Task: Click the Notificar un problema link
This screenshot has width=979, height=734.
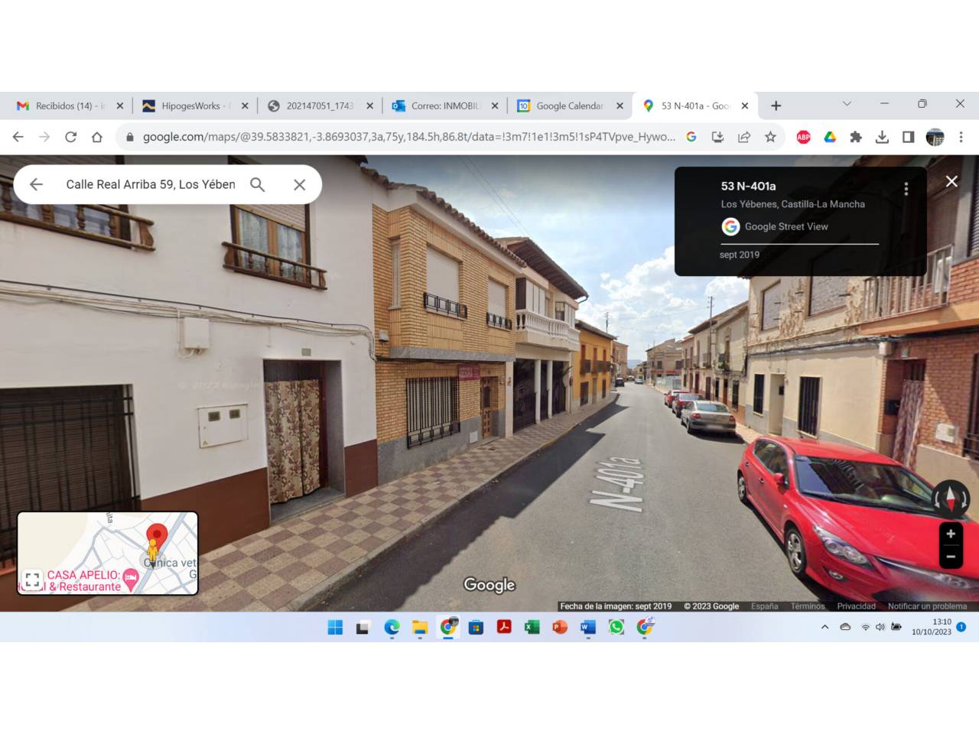Action: click(927, 606)
